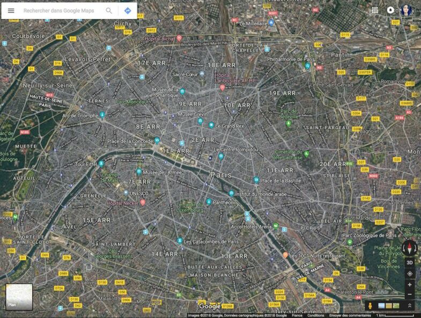This screenshot has width=421, height=318.
Task: Select the Arc de Triomphe marker
Action: pos(102,115)
